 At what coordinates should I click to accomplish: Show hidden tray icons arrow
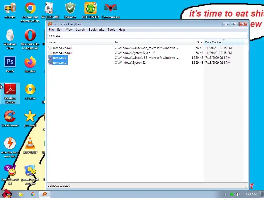225,194
